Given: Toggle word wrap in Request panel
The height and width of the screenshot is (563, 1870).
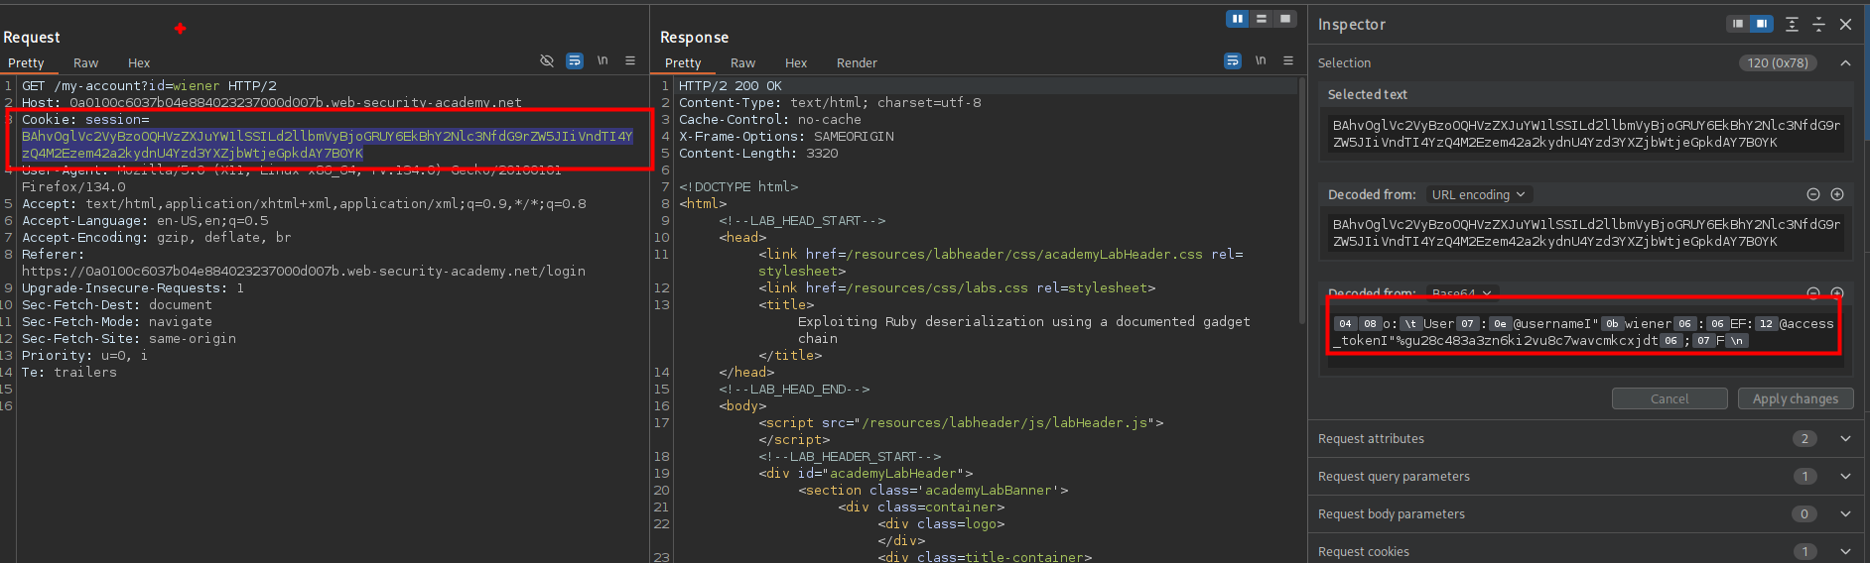Looking at the screenshot, I should point(575,61).
